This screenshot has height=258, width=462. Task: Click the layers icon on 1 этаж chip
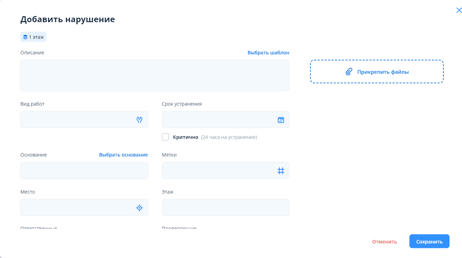click(x=25, y=37)
